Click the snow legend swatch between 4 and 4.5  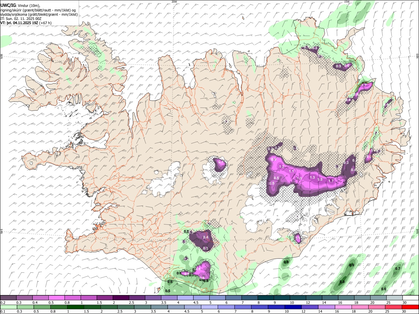tap(185, 298)
